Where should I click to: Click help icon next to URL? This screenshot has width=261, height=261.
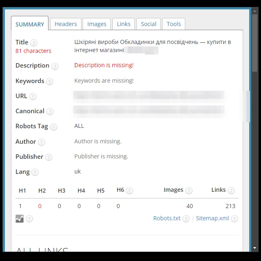coord(33,97)
